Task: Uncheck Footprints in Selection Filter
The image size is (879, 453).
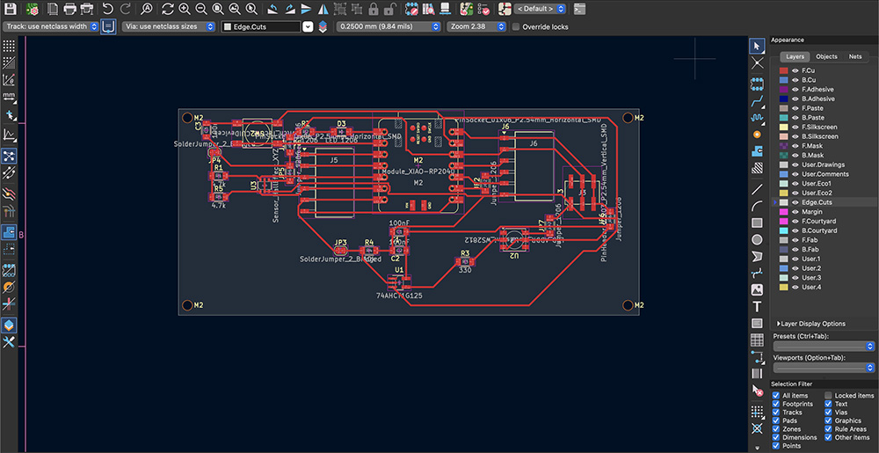Action: 776,405
